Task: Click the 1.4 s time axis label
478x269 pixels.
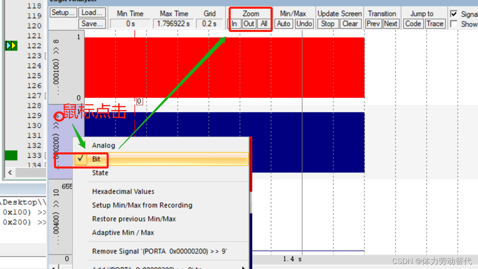Action: pyautogui.click(x=292, y=259)
